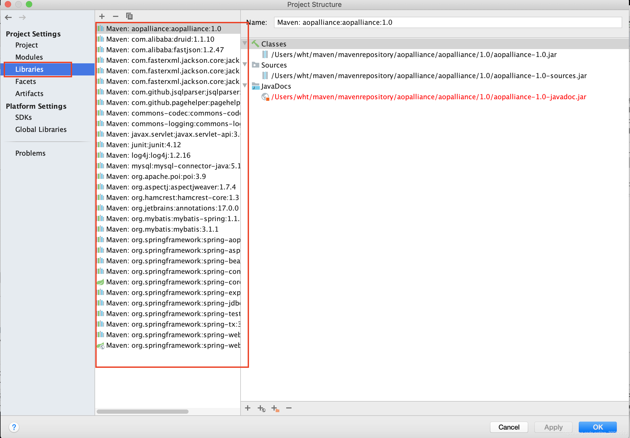
Task: Click the forward navigation arrow
Action: [22, 18]
